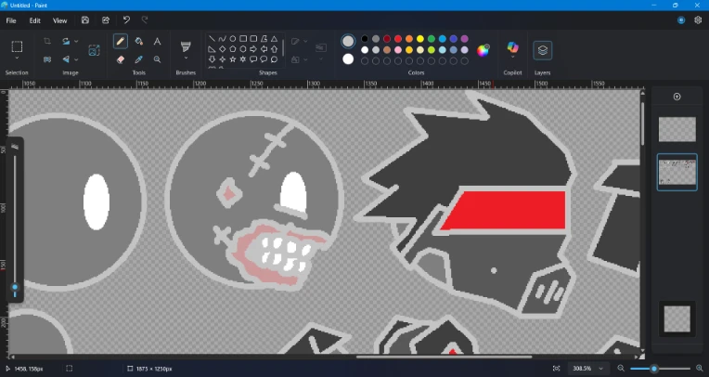
Task: Open the View menu
Action: pyautogui.click(x=59, y=20)
